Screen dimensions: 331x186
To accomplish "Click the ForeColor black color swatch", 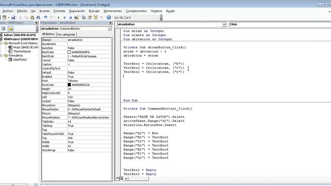I will coord(69,85).
